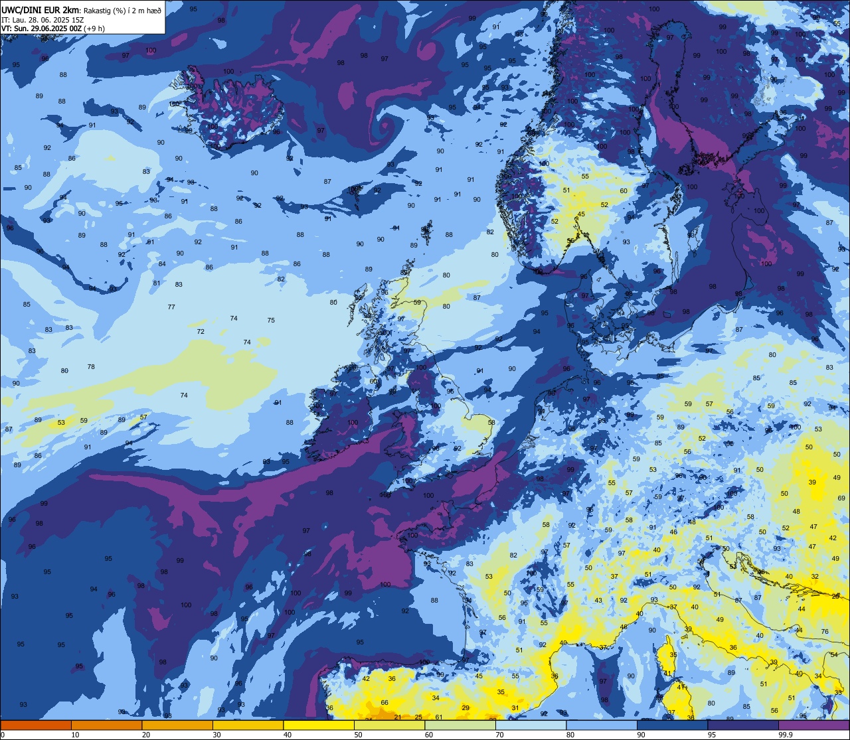Click the map humidity value 78

pyautogui.click(x=91, y=366)
